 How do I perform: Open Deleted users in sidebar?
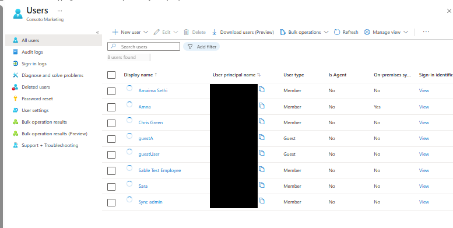(54, 87)
